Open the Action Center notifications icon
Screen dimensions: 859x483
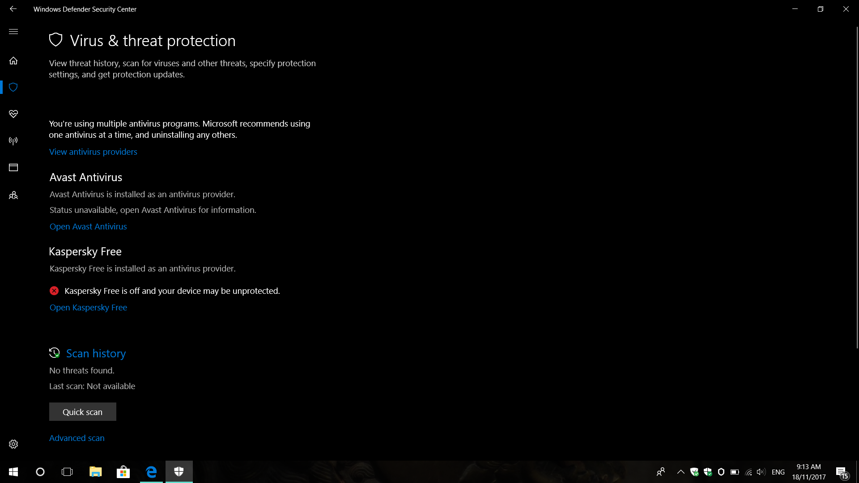click(841, 472)
